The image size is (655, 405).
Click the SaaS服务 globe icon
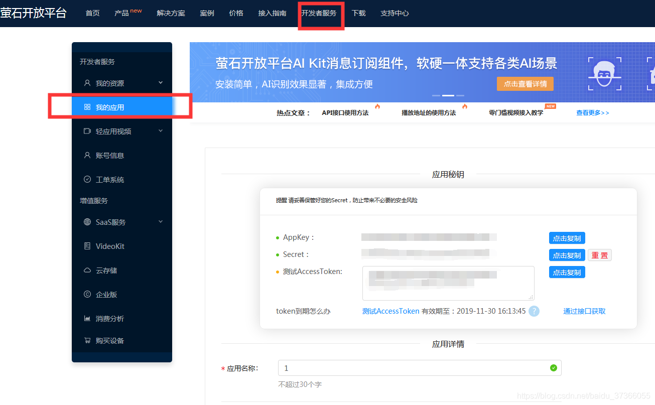87,222
